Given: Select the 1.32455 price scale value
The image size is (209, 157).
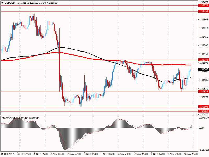Looking at the screenshot, I should point(204,37).
